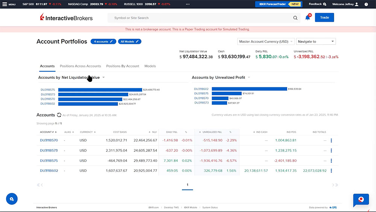Click the InteractiveBrokers logo

pyautogui.click(x=66, y=18)
